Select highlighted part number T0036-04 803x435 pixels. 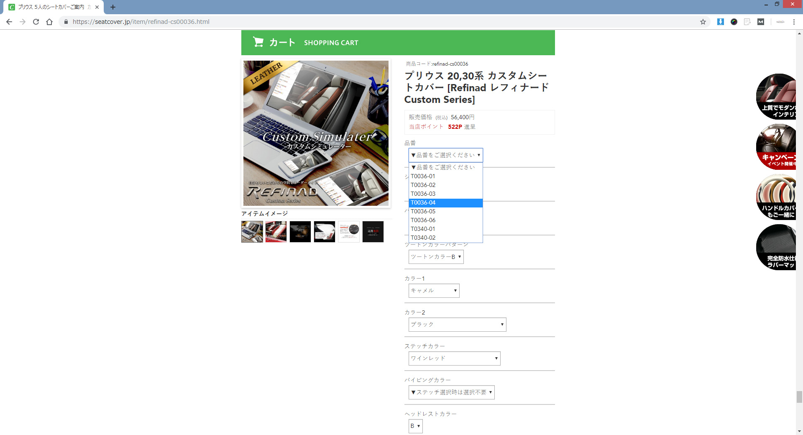(446, 202)
